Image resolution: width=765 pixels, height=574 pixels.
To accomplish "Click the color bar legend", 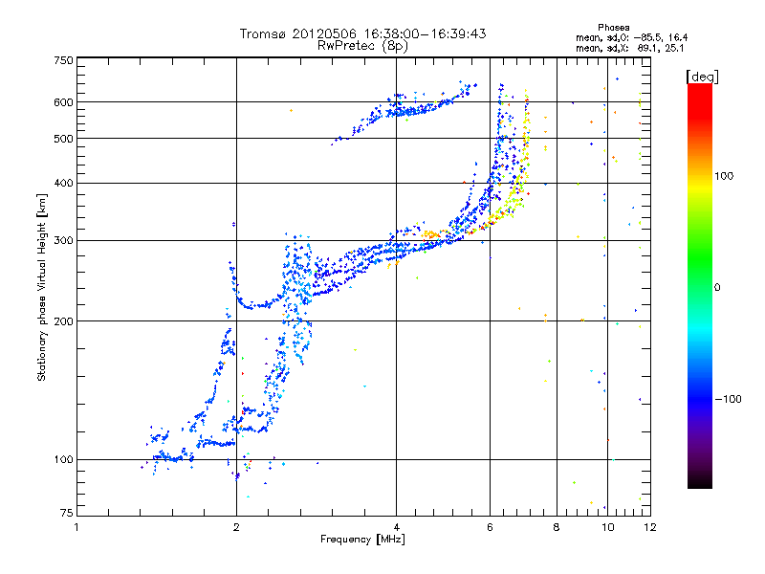I will (x=700, y=285).
